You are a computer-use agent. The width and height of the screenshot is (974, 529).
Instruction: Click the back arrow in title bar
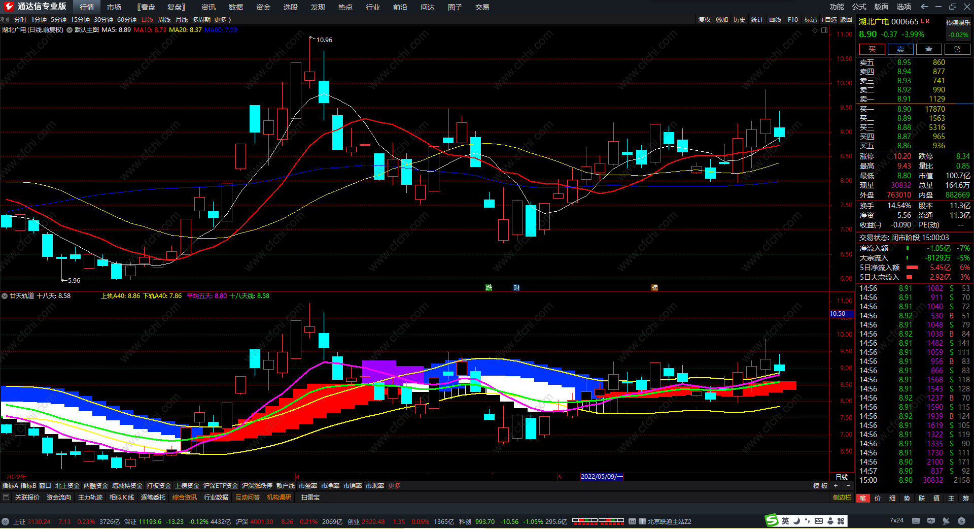pyautogui.click(x=924, y=7)
